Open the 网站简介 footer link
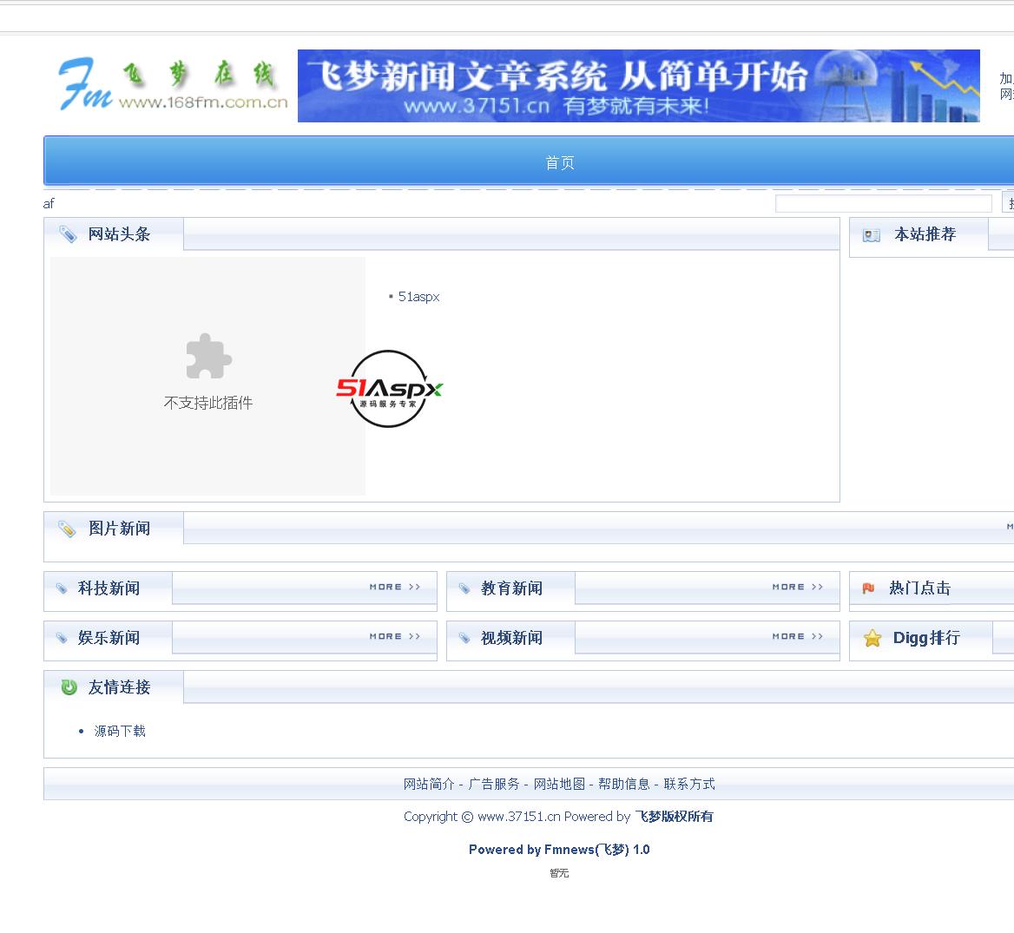Viewport: 1014px width, 933px height. point(429,784)
